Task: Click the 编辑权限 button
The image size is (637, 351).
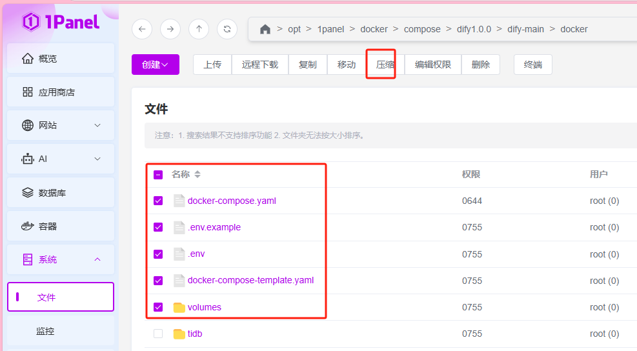Action: point(433,65)
